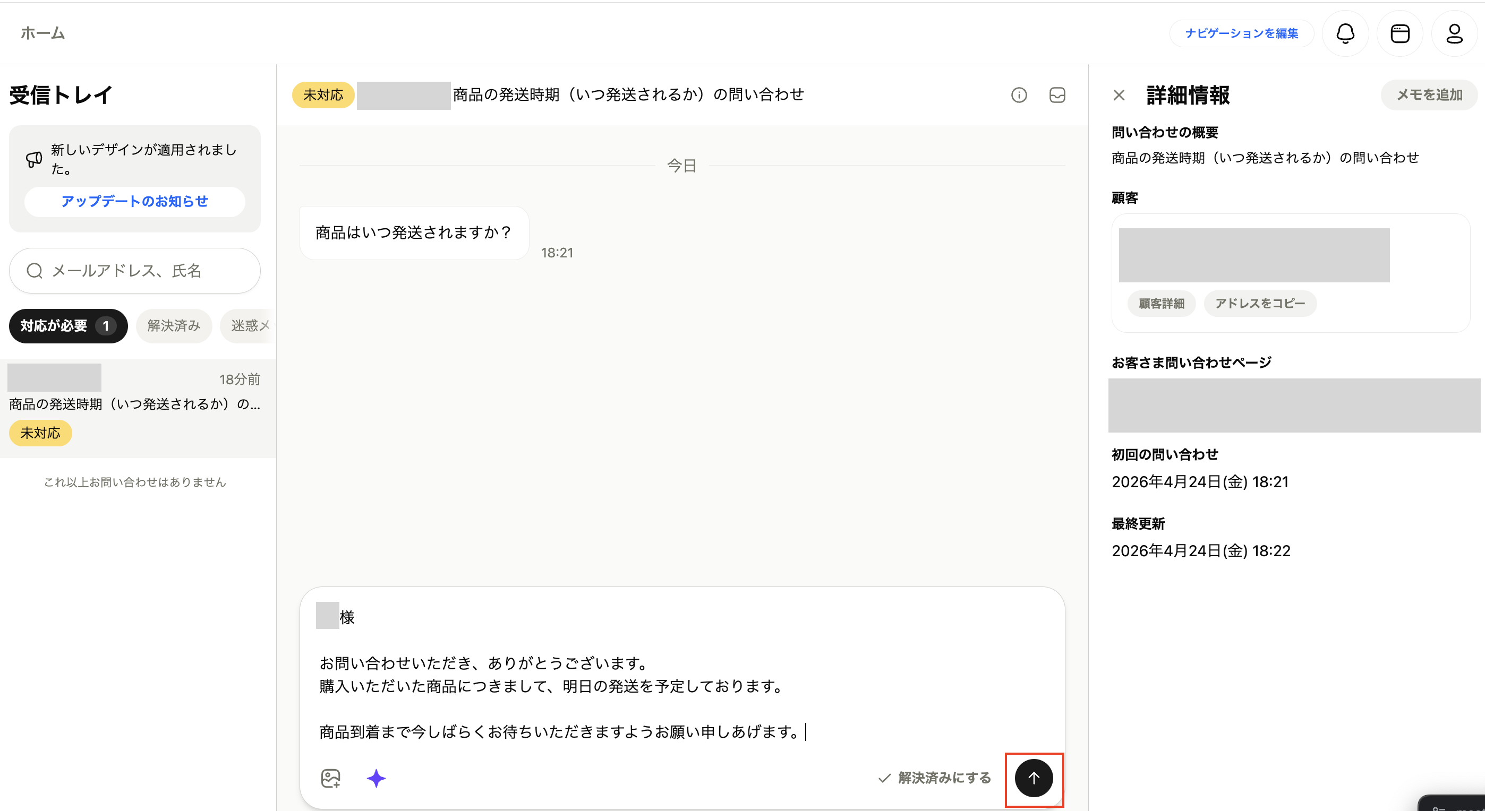Send the reply with the arrow button
The image size is (1485, 811).
(x=1034, y=778)
